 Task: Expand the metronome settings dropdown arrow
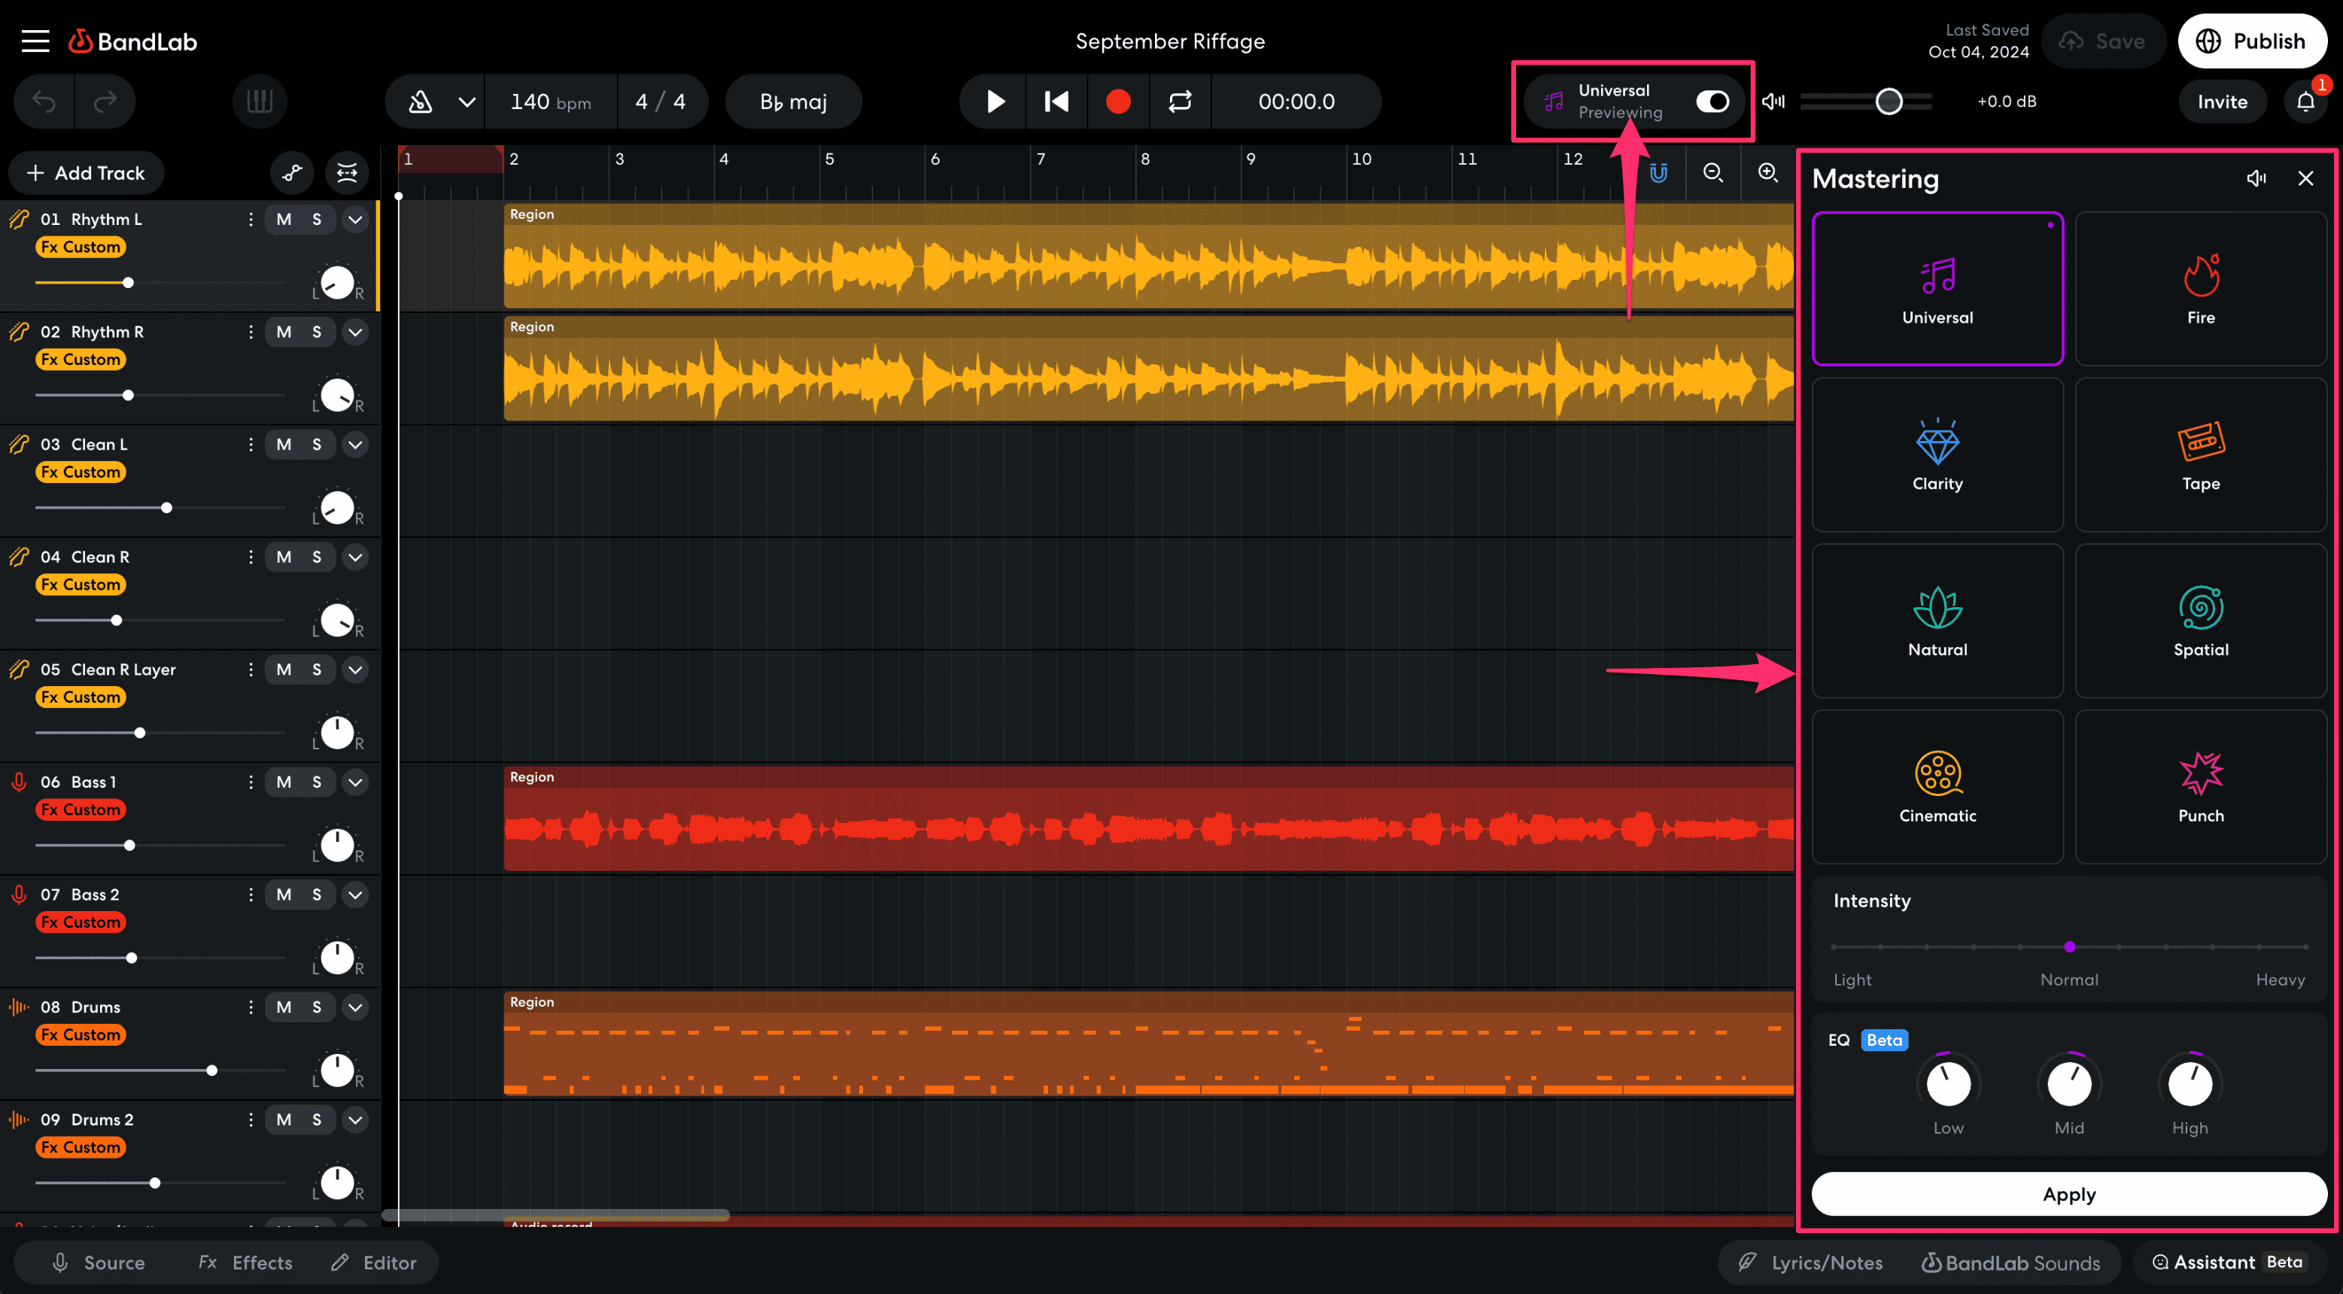466,101
